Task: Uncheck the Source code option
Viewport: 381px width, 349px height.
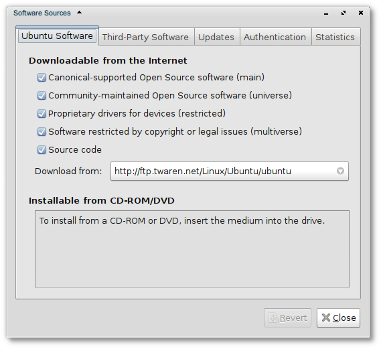Action: pyautogui.click(x=42, y=149)
